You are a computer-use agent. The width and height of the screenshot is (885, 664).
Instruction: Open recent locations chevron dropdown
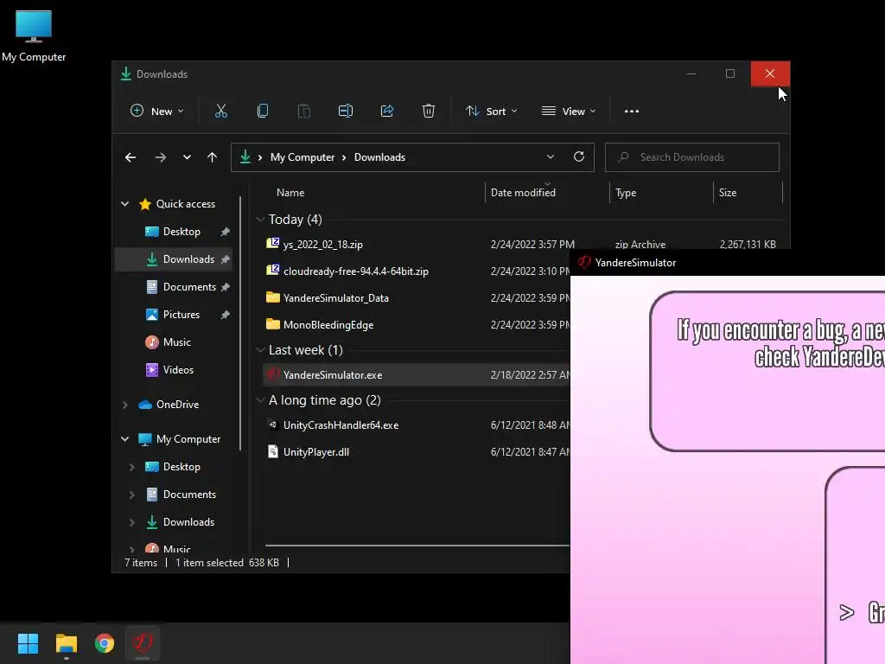(187, 157)
